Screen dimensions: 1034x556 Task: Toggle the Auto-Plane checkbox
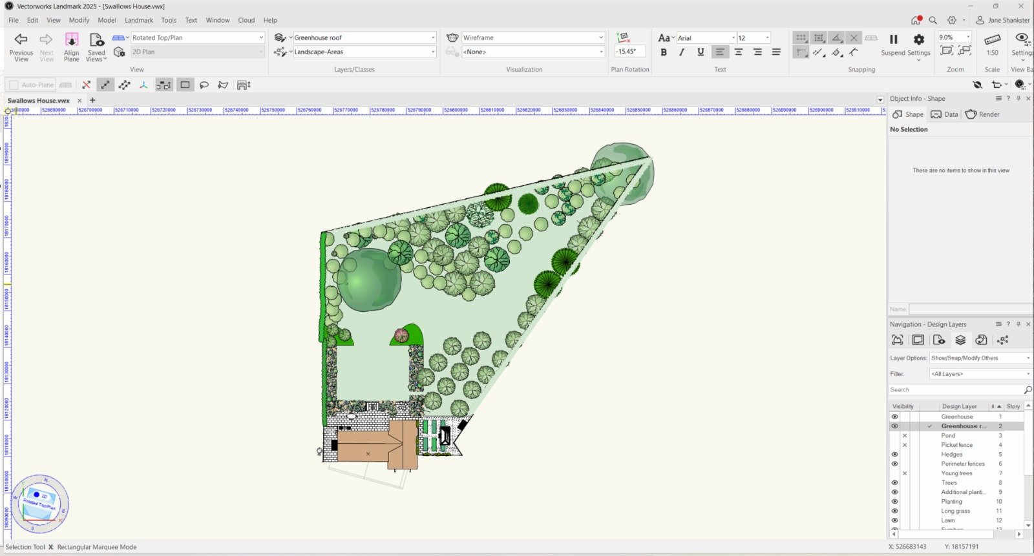click(x=14, y=85)
